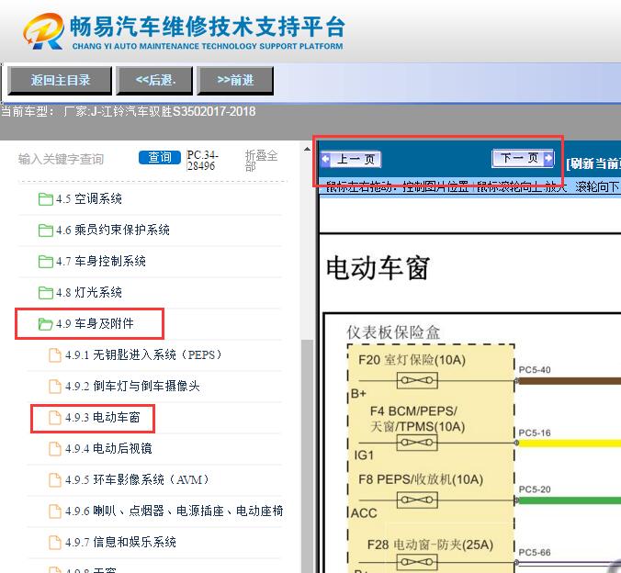Click the PC5-16 connector label
This screenshot has width=621, height=573.
tap(535, 433)
